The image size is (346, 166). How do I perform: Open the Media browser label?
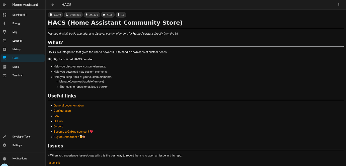click(x=16, y=67)
